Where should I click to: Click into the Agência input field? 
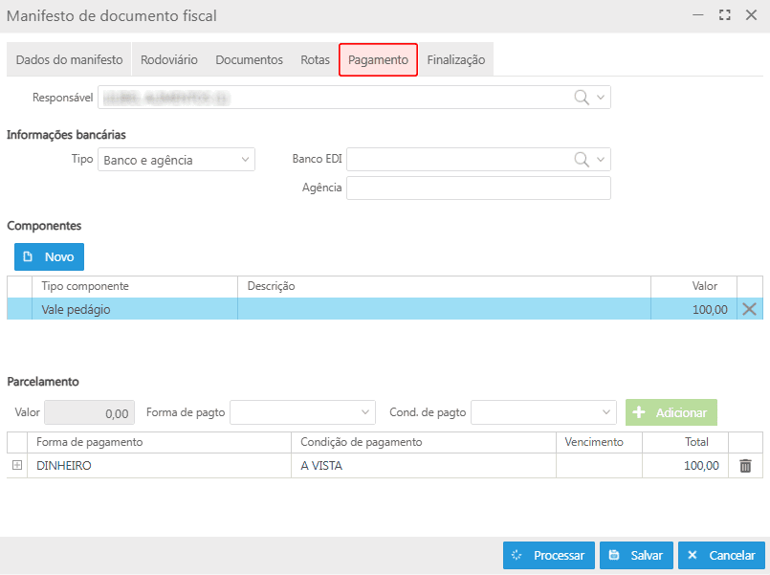coord(478,188)
